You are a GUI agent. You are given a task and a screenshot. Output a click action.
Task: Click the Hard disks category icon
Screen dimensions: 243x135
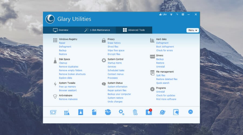coord(152,40)
